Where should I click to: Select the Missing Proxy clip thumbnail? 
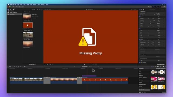coord(28,25)
